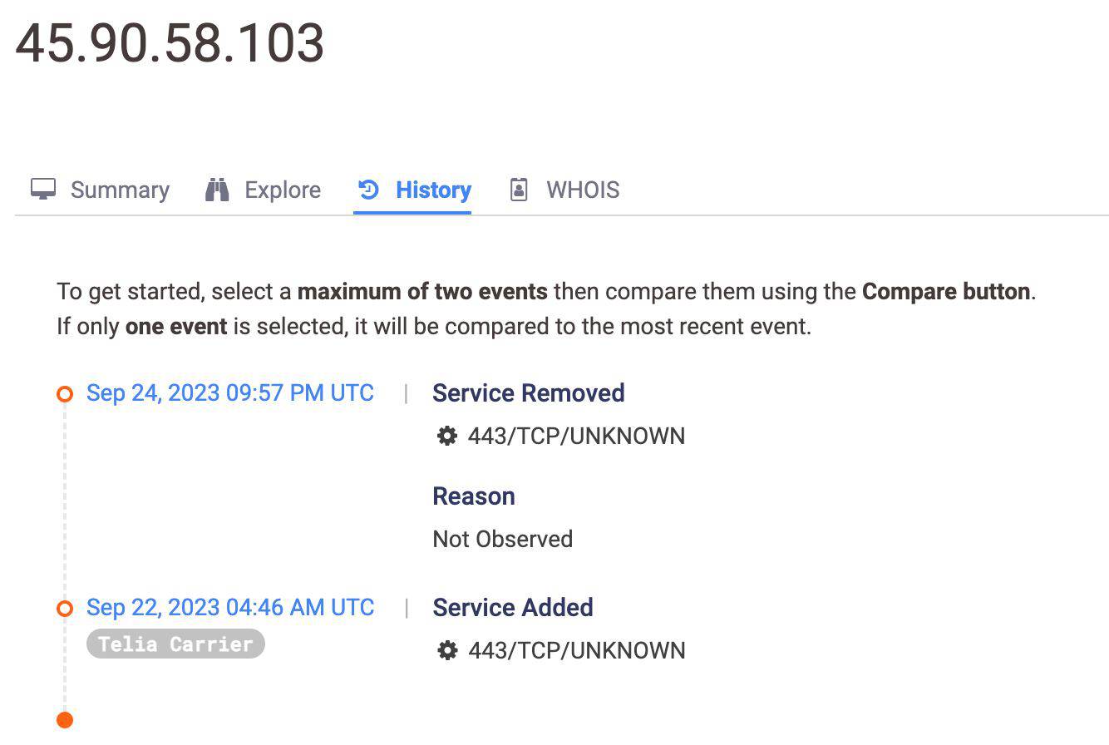Screen dimensions: 1109x745
Task: Switch to the Explore tab
Action: (282, 190)
